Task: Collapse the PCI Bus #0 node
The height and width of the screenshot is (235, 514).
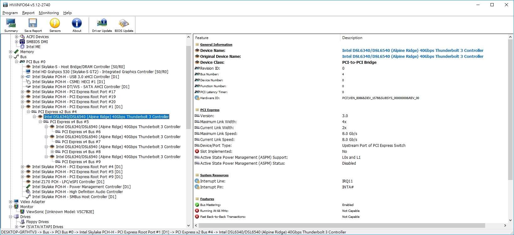Action: 16,62
